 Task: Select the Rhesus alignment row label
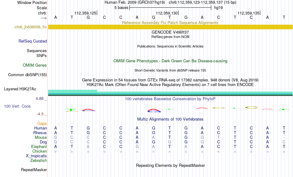[x=40, y=133]
